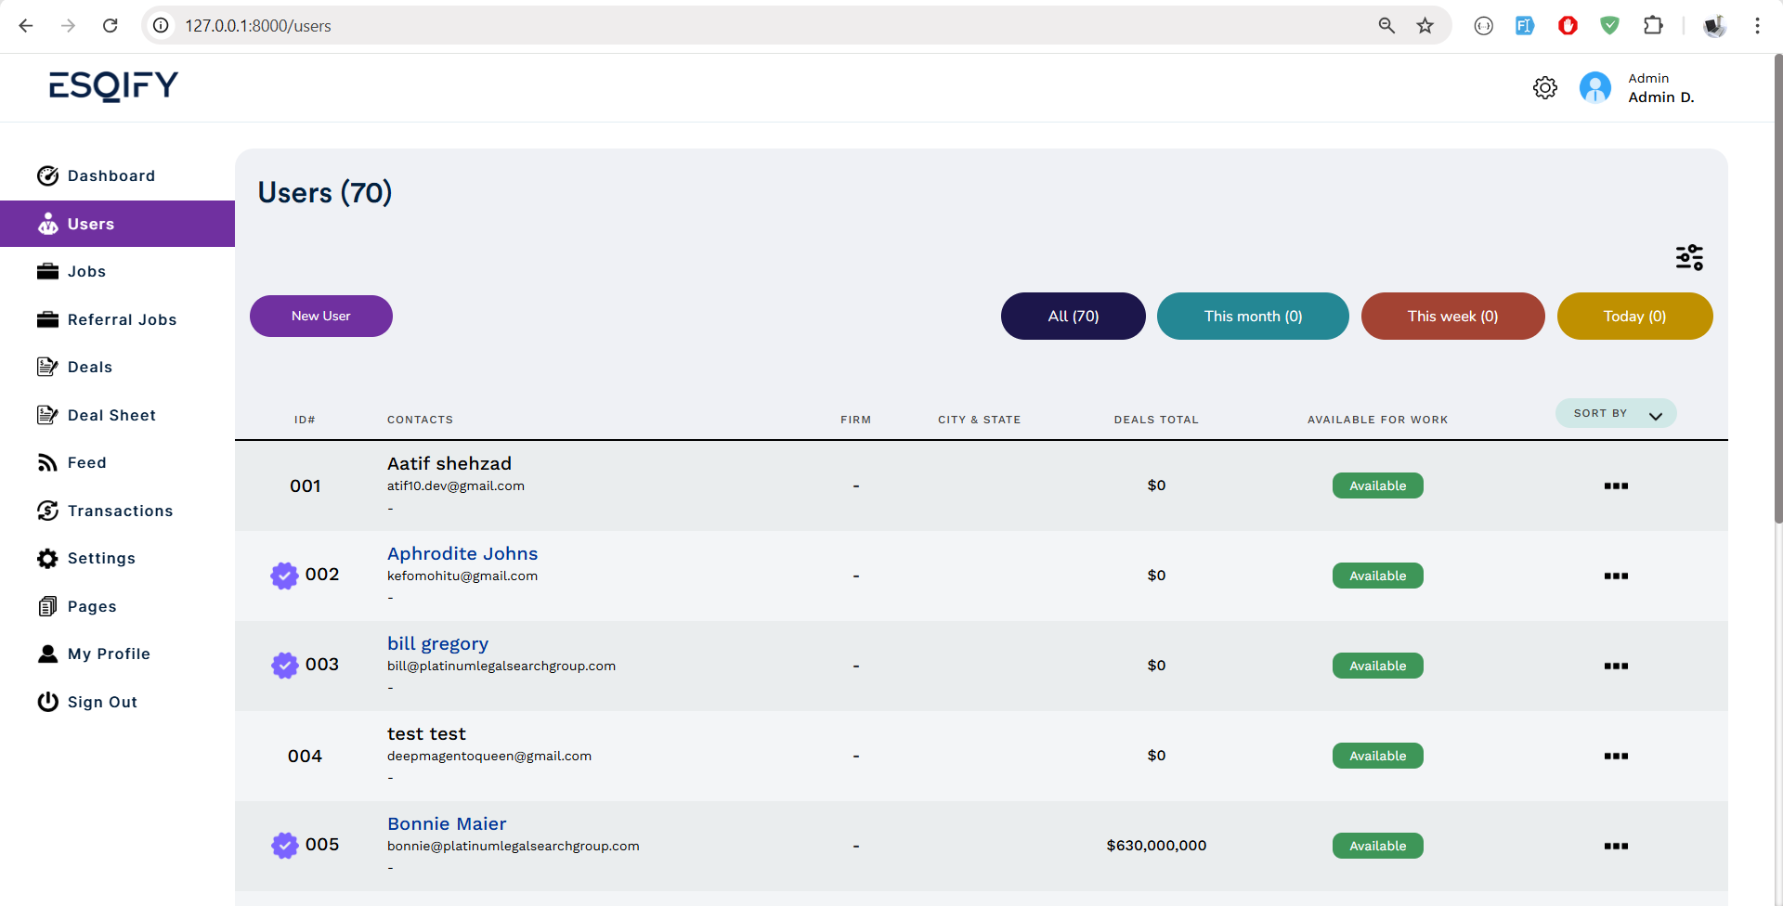Viewport: 1783px width, 906px height.
Task: Reload the page in browser
Action: [111, 26]
